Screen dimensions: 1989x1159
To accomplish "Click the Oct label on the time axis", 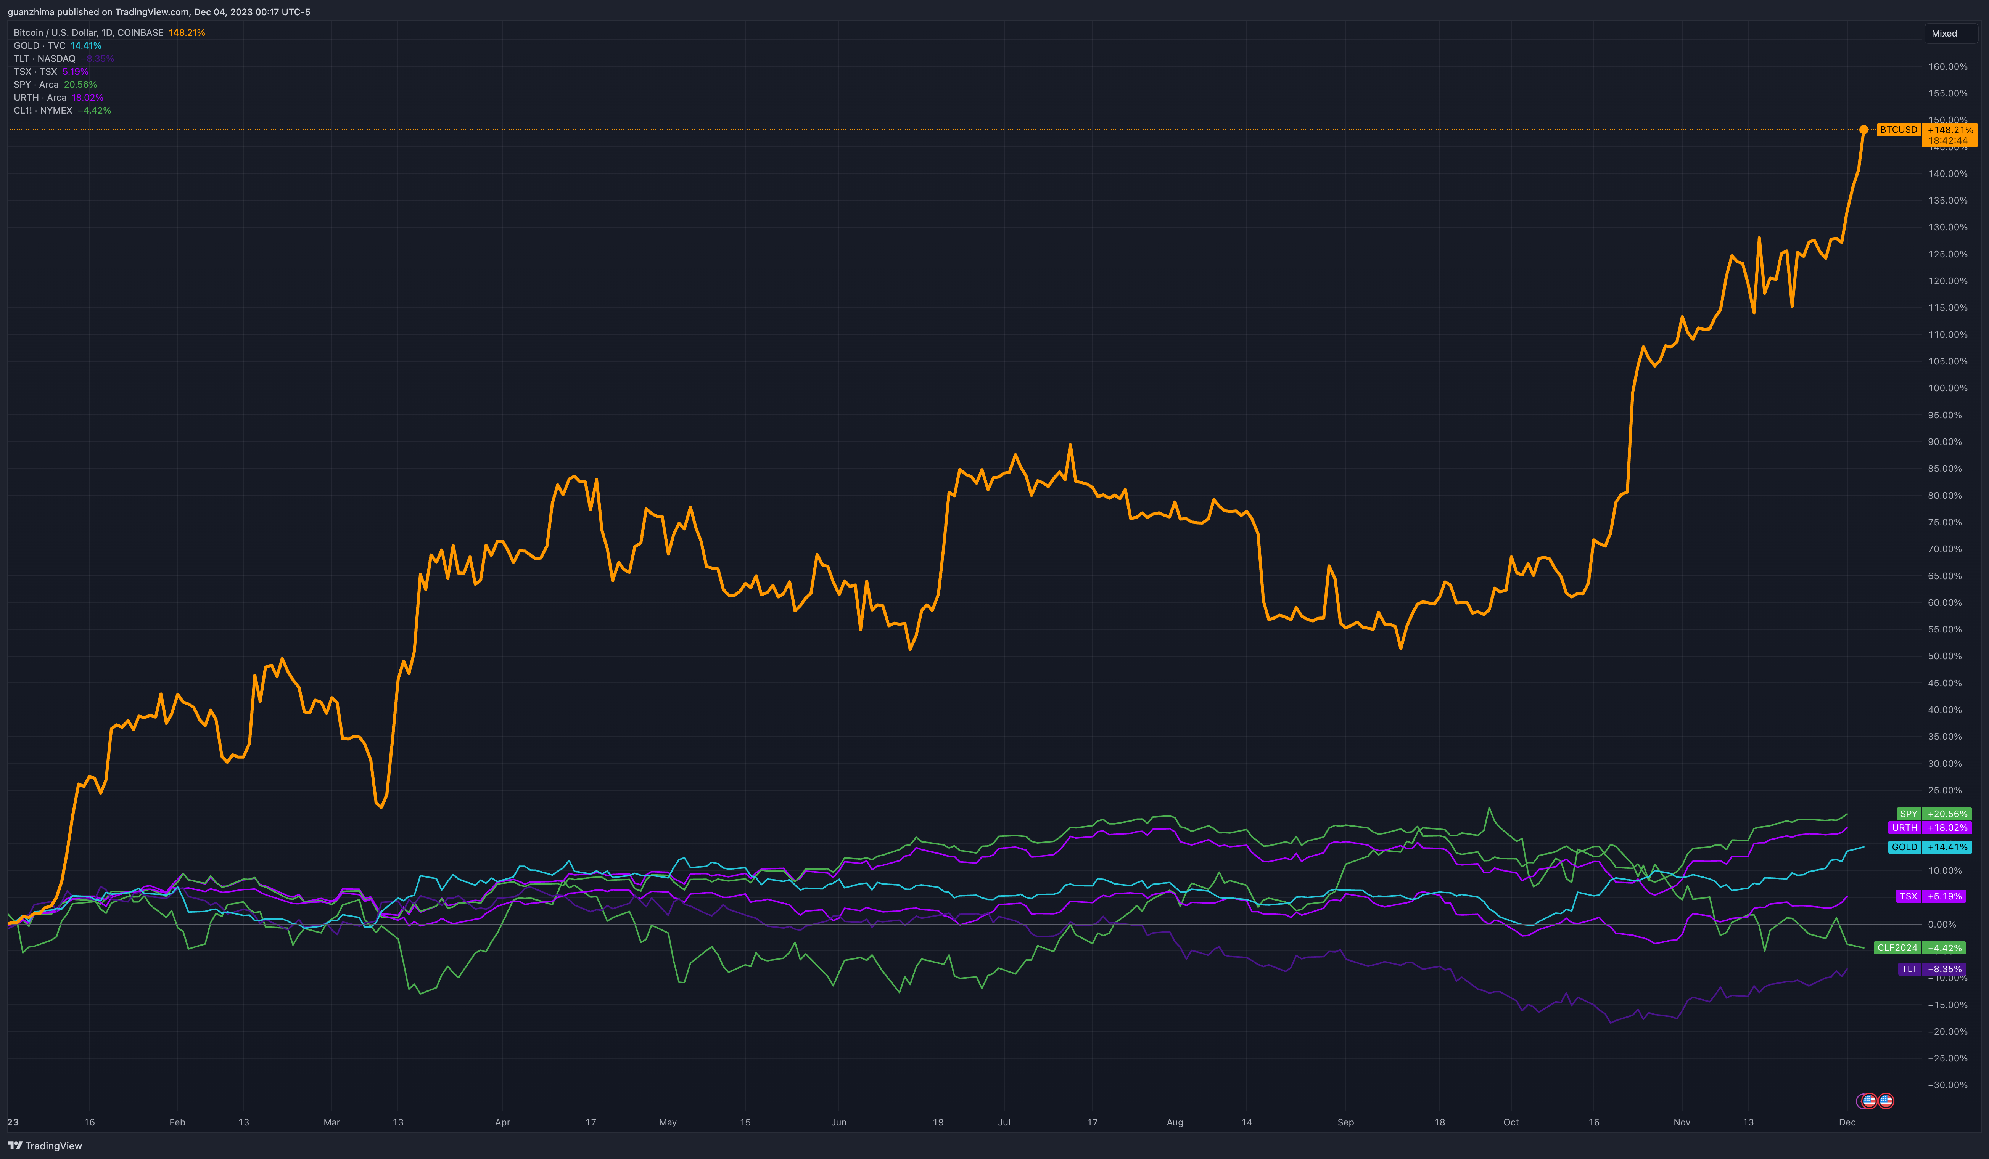I will 1511,1122.
